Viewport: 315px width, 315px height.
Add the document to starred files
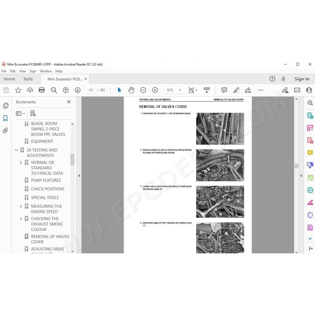tap(18, 90)
